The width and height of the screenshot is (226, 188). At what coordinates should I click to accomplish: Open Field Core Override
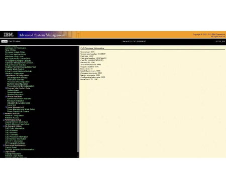point(16,80)
